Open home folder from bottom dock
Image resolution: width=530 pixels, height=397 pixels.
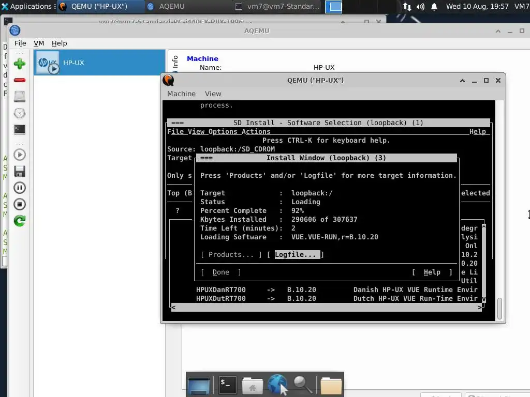(252, 385)
